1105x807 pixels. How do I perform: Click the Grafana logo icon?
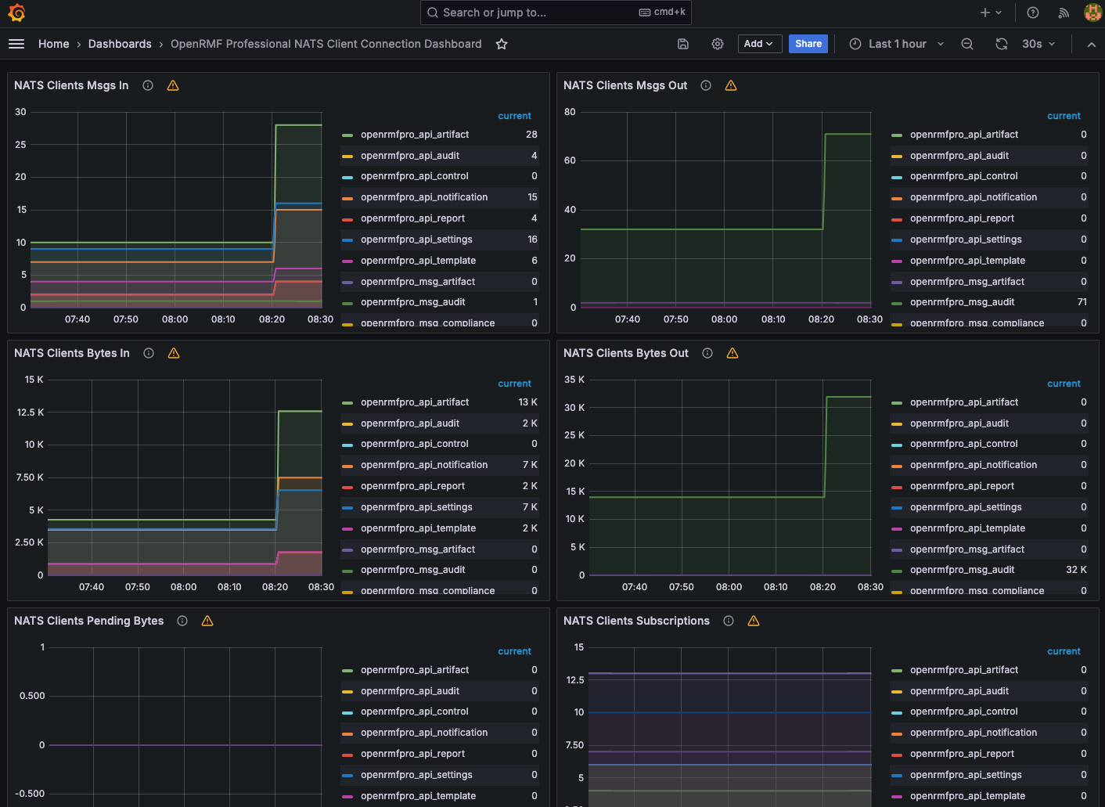pos(16,13)
